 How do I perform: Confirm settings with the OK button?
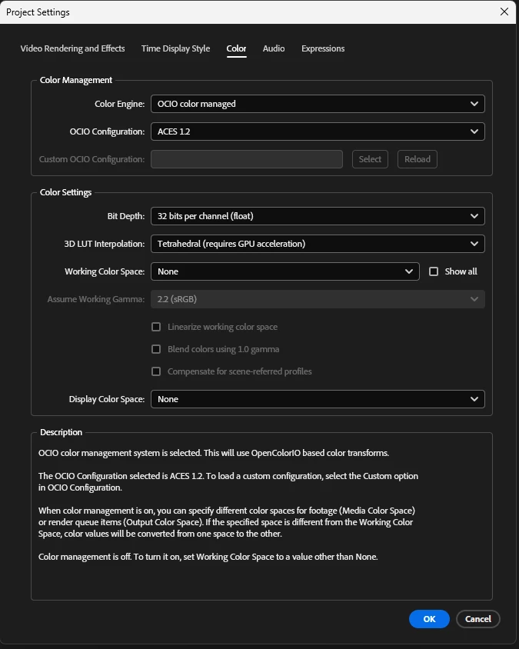pos(429,619)
